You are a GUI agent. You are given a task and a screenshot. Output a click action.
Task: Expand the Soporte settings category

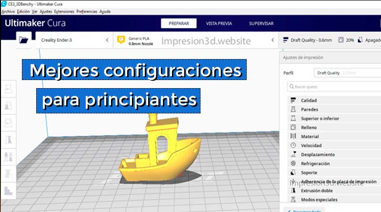(334, 172)
